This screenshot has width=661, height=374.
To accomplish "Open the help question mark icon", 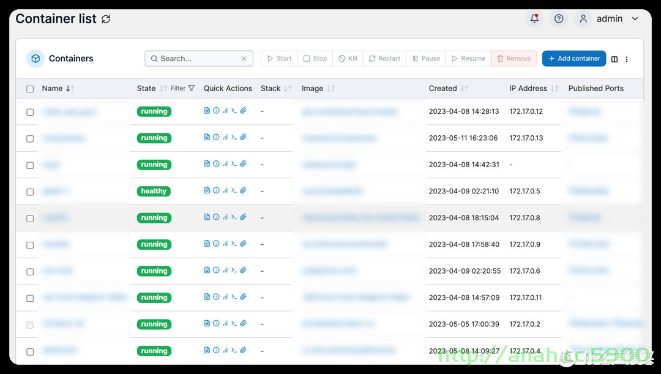I will [559, 18].
